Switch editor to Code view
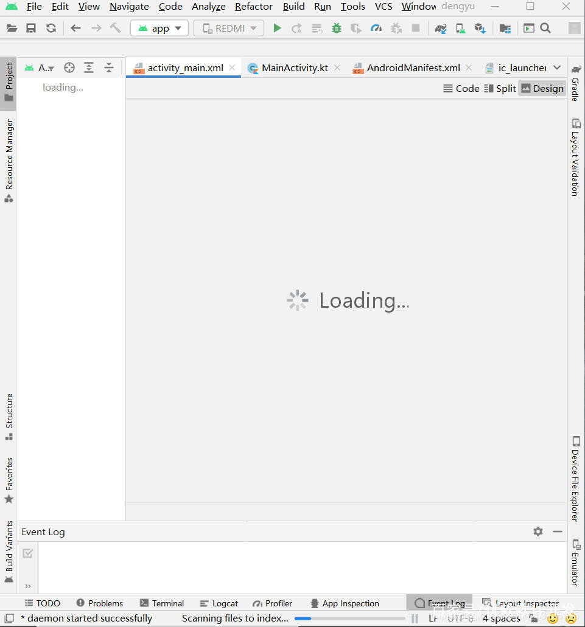The image size is (585, 627). 461,88
